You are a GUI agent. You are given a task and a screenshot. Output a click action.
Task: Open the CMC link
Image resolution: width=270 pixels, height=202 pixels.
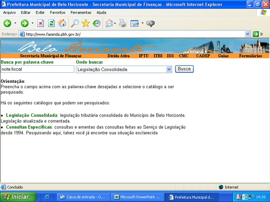coord(184,56)
